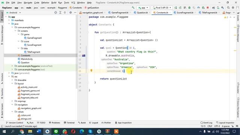
Task: Collapse the screens package node
Action: [x=15, y=31]
